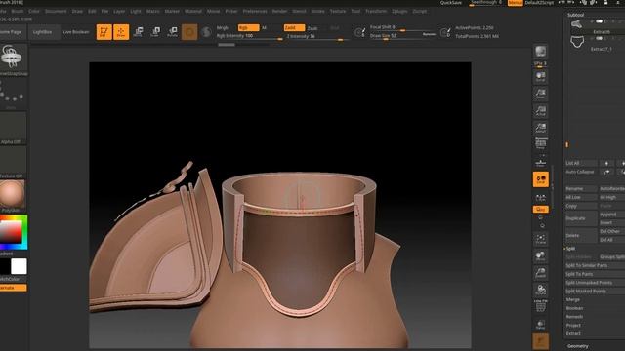Click the Live Boolean button
The width and height of the screenshot is (625, 351).
(76, 32)
